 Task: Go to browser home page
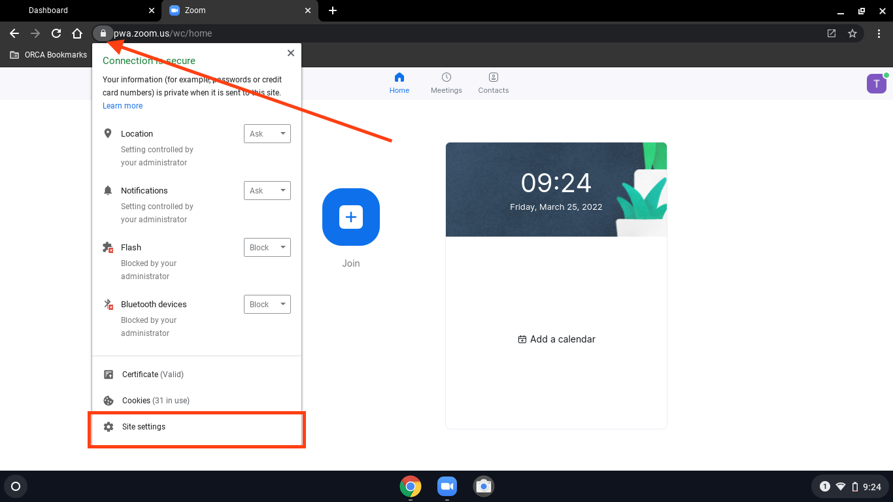point(77,33)
